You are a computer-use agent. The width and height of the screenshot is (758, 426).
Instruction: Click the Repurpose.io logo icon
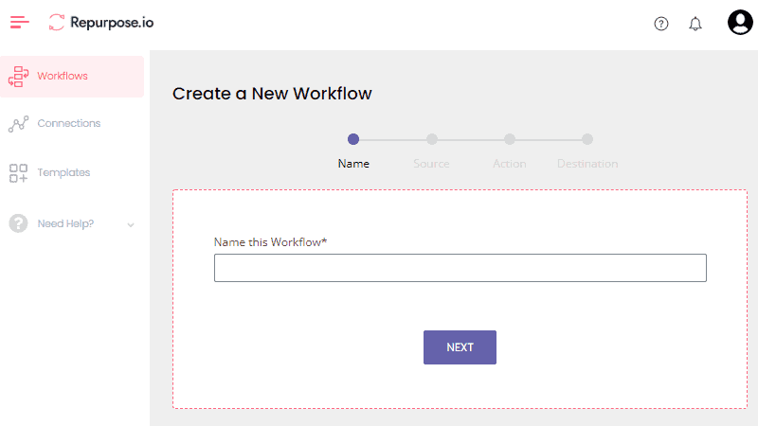[x=57, y=22]
